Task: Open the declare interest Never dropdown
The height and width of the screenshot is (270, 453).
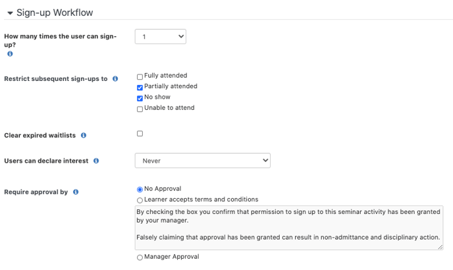Action: pyautogui.click(x=203, y=161)
